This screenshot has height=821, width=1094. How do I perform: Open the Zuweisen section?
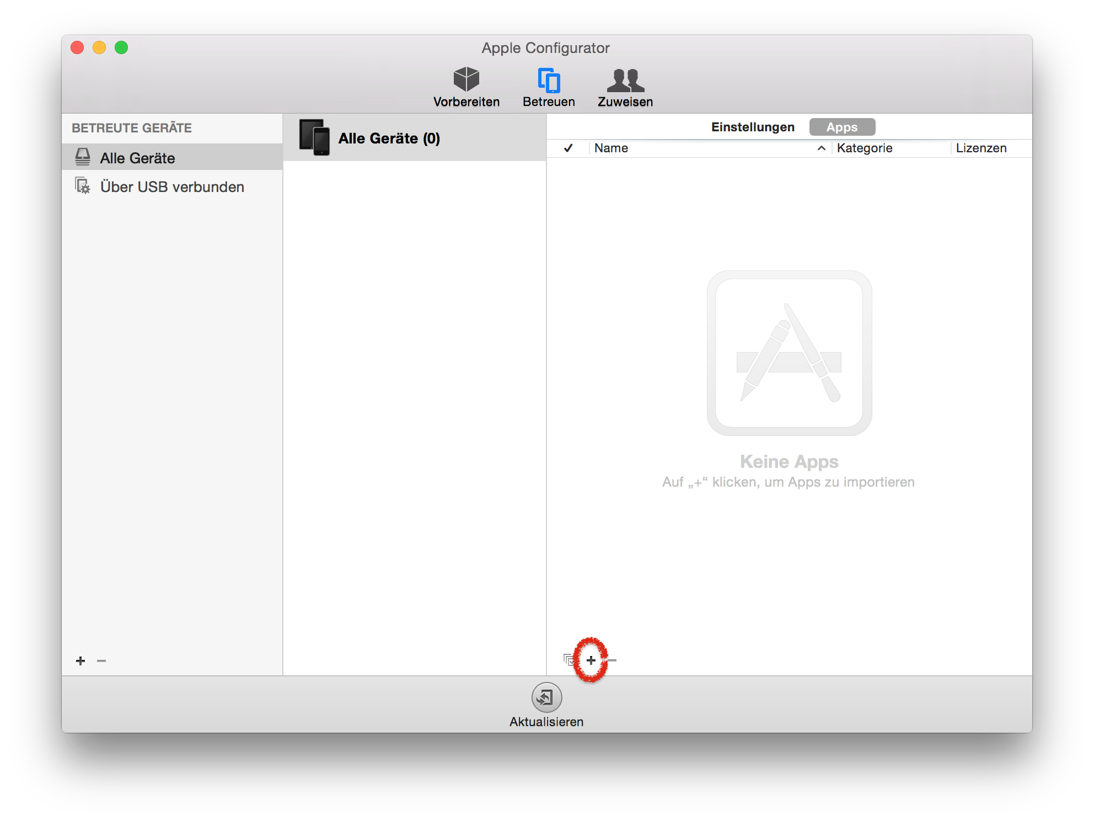tap(625, 87)
